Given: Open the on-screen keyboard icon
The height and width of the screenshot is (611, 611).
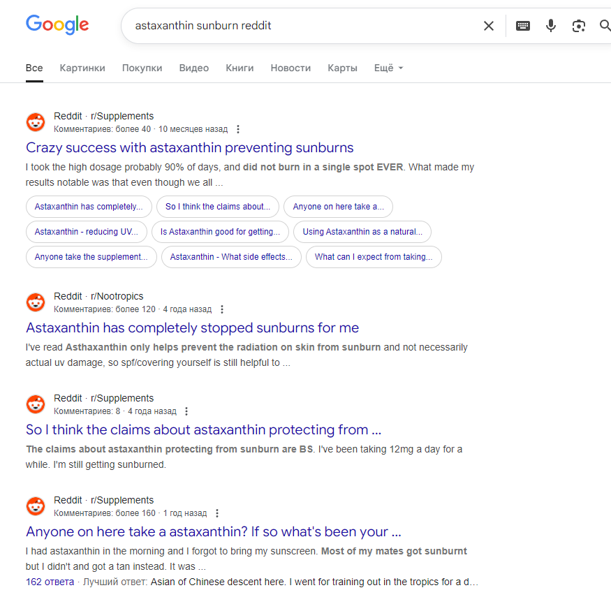Looking at the screenshot, I should click(522, 26).
